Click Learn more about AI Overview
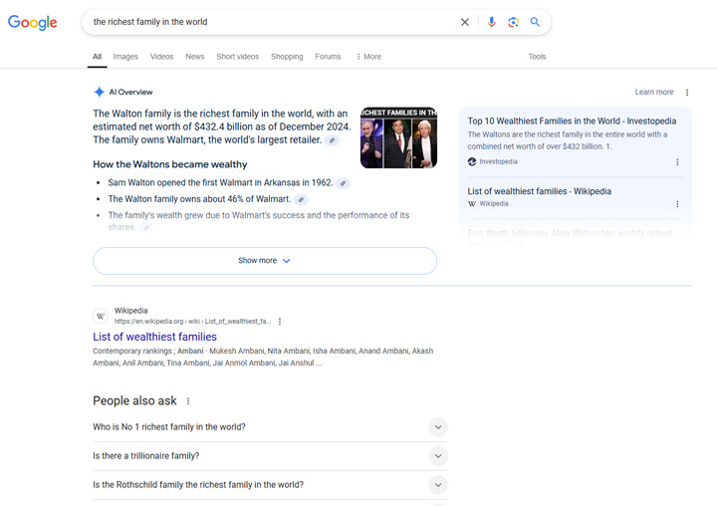Viewport: 717px width, 506px height. (x=654, y=92)
